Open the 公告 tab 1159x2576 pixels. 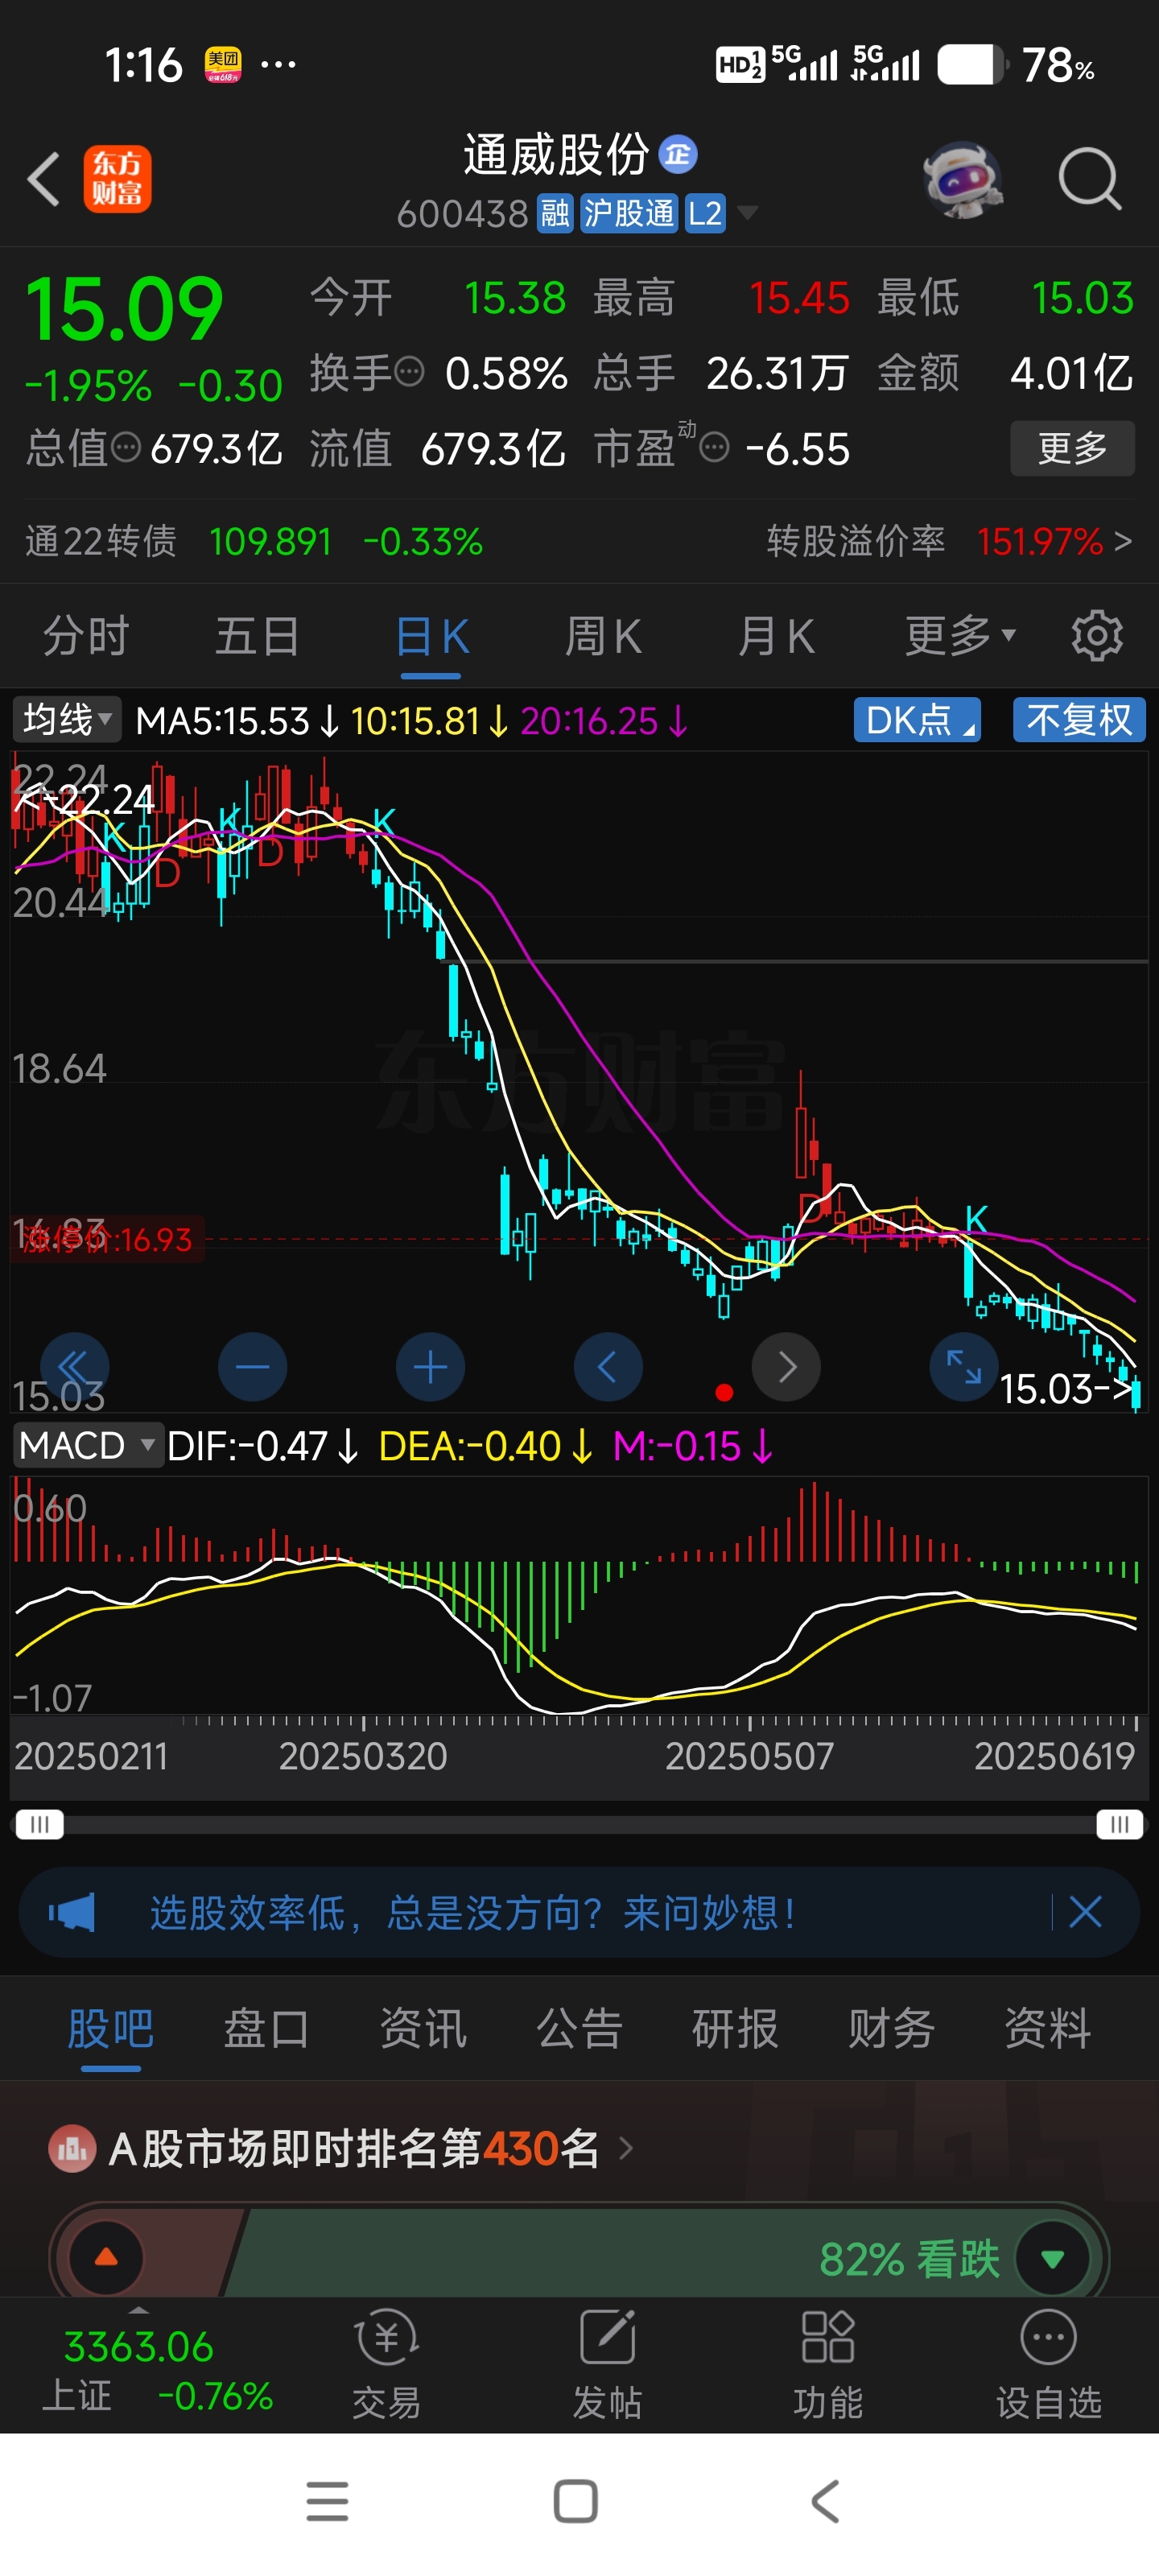click(x=580, y=2028)
